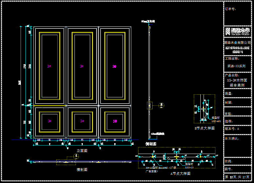The width and height of the screenshot is (254, 183).
Task: Select the 版本号 version number field
Action: pyautogui.click(x=232, y=129)
